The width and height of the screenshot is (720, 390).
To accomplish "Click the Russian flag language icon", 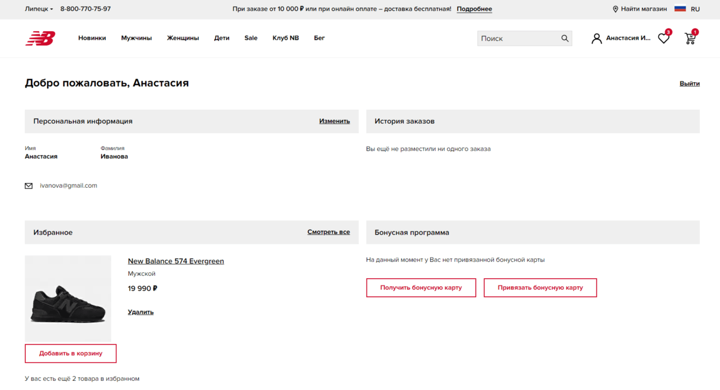I will coord(680,9).
